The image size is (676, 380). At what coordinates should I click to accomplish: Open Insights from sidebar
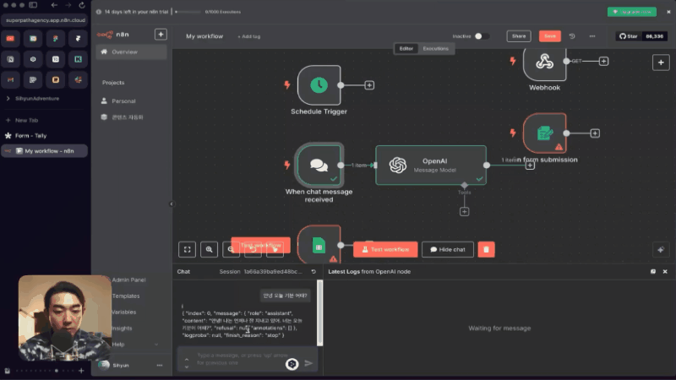click(122, 328)
